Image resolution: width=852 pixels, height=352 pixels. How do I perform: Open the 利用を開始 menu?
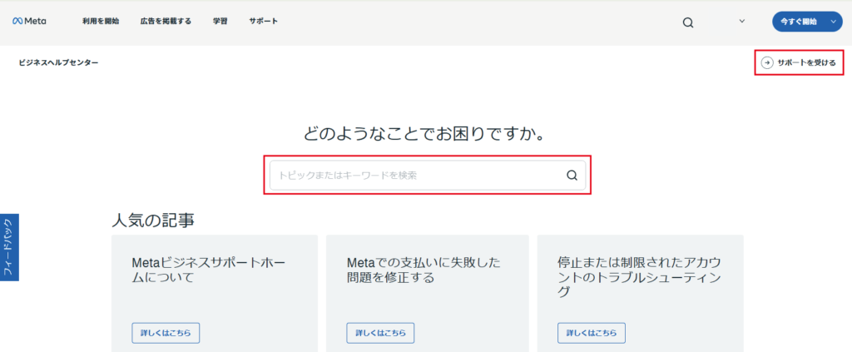click(x=102, y=22)
